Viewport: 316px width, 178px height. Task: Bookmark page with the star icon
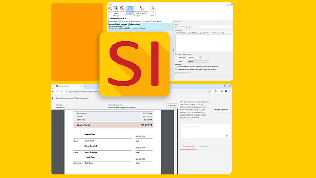(209, 92)
